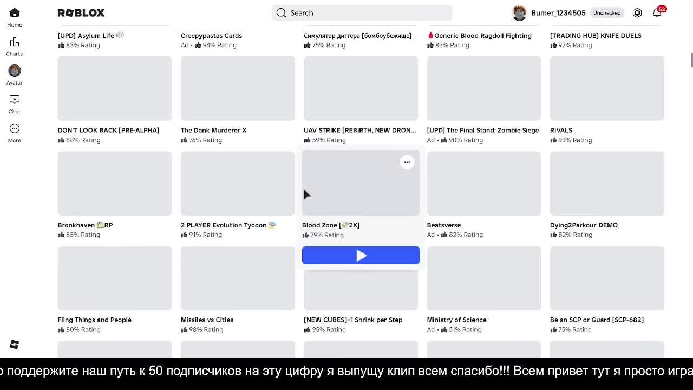Click the Blood Zone [2X] title
The width and height of the screenshot is (693, 390).
pyautogui.click(x=331, y=225)
